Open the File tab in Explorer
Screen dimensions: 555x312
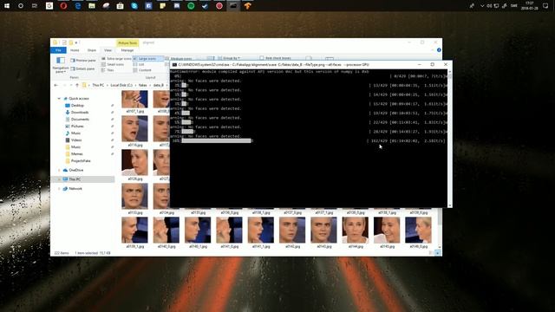click(58, 50)
